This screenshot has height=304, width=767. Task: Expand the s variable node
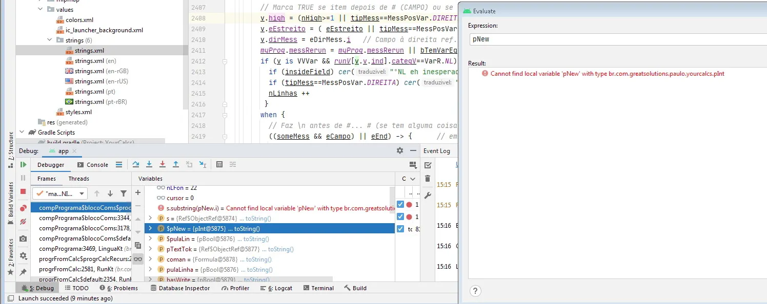pyautogui.click(x=150, y=219)
